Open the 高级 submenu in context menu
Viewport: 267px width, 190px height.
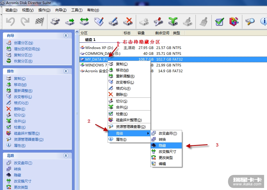pos(129,133)
